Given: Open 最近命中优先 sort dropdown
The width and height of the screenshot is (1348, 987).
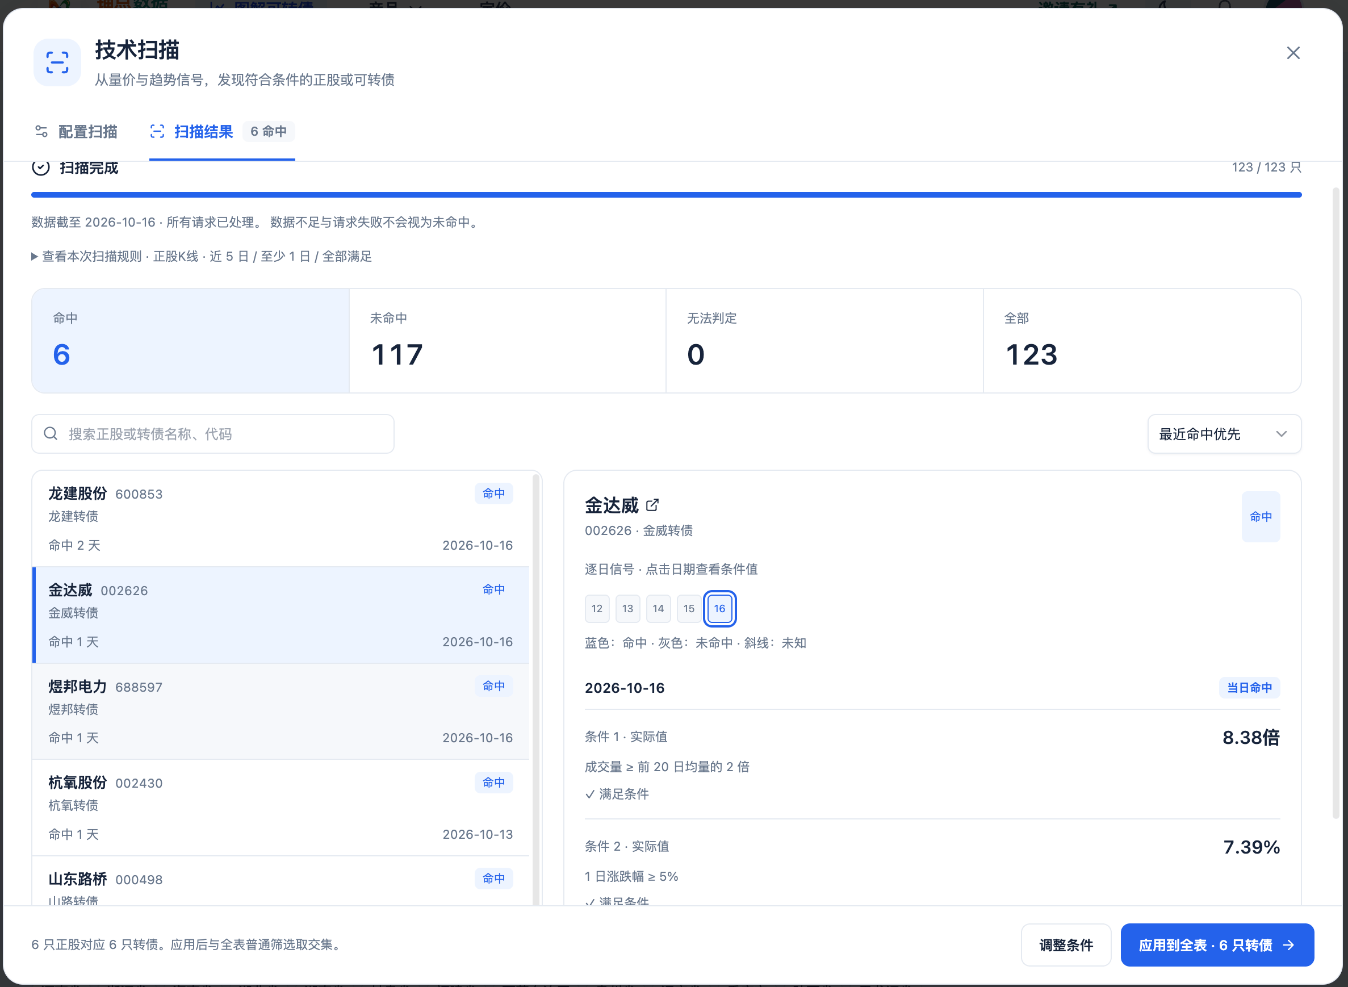Looking at the screenshot, I should tap(1224, 434).
